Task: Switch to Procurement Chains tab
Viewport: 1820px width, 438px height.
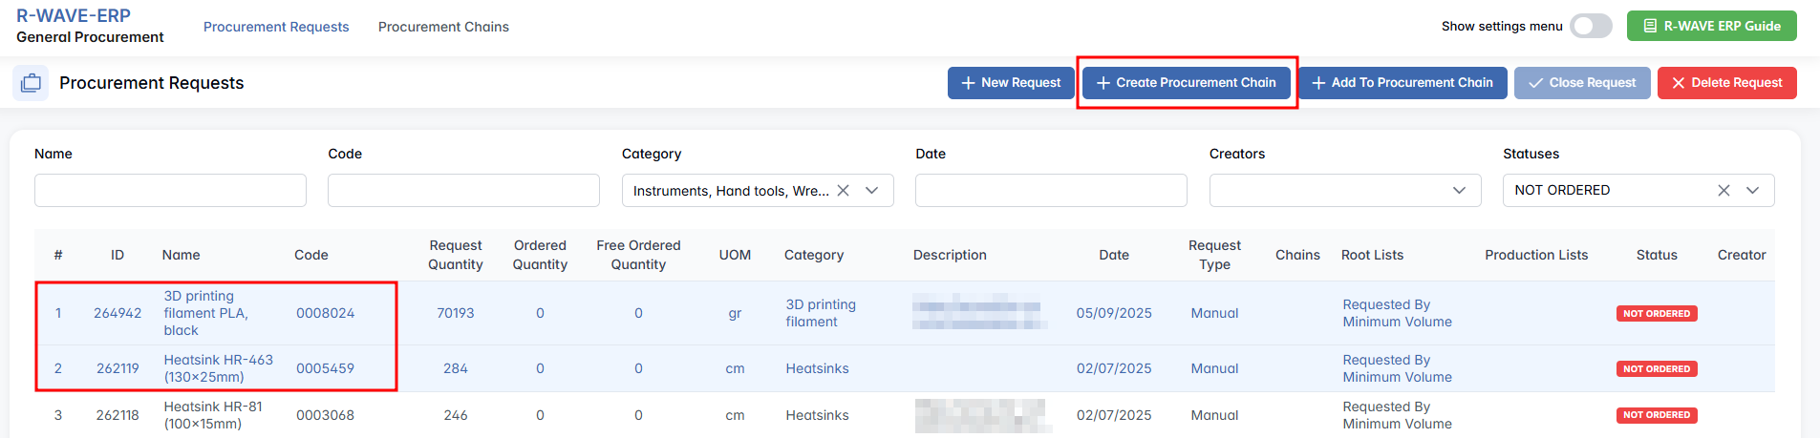Action: click(x=443, y=27)
